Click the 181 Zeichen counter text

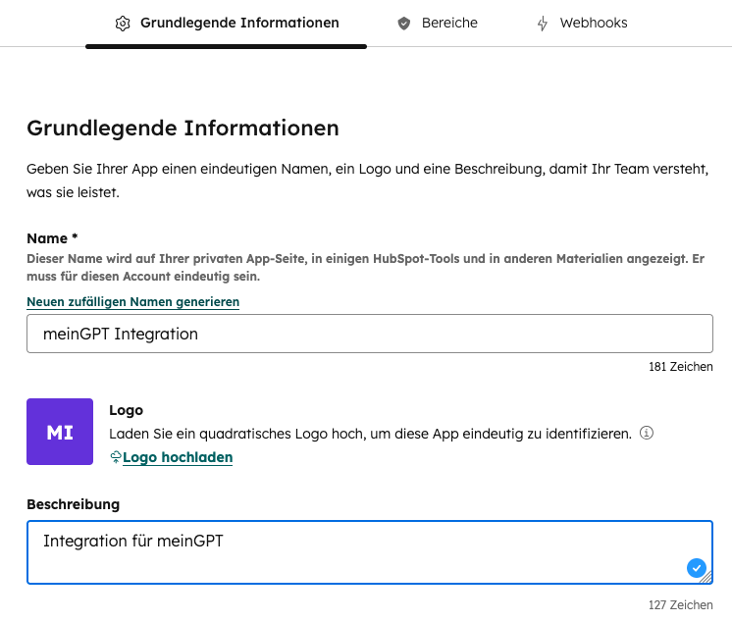(681, 367)
